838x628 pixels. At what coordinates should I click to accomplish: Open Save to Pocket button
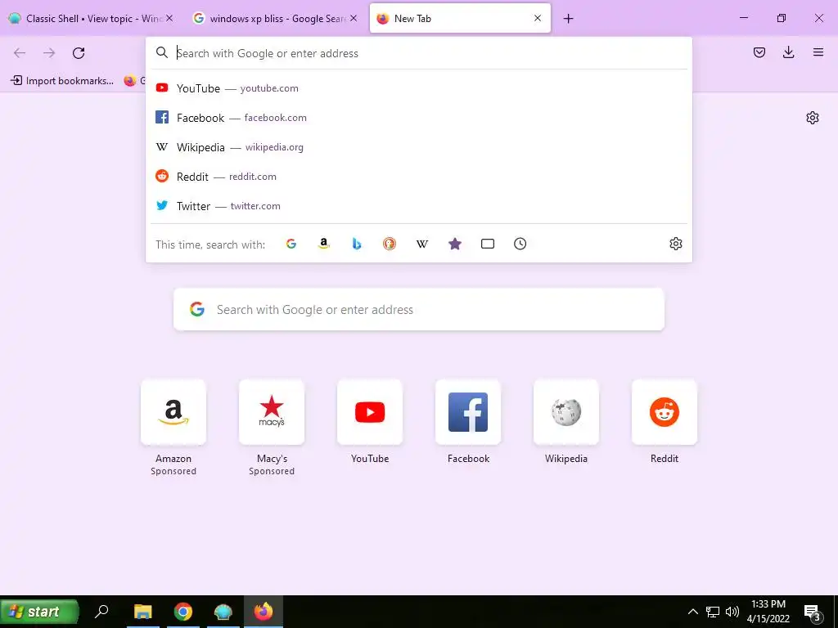click(x=759, y=52)
